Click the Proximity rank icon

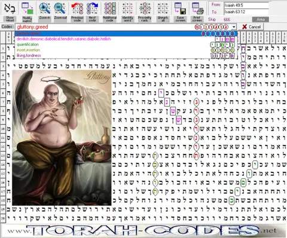(x=145, y=8)
